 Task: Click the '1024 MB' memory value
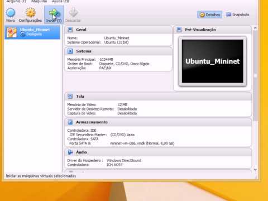coord(106,59)
